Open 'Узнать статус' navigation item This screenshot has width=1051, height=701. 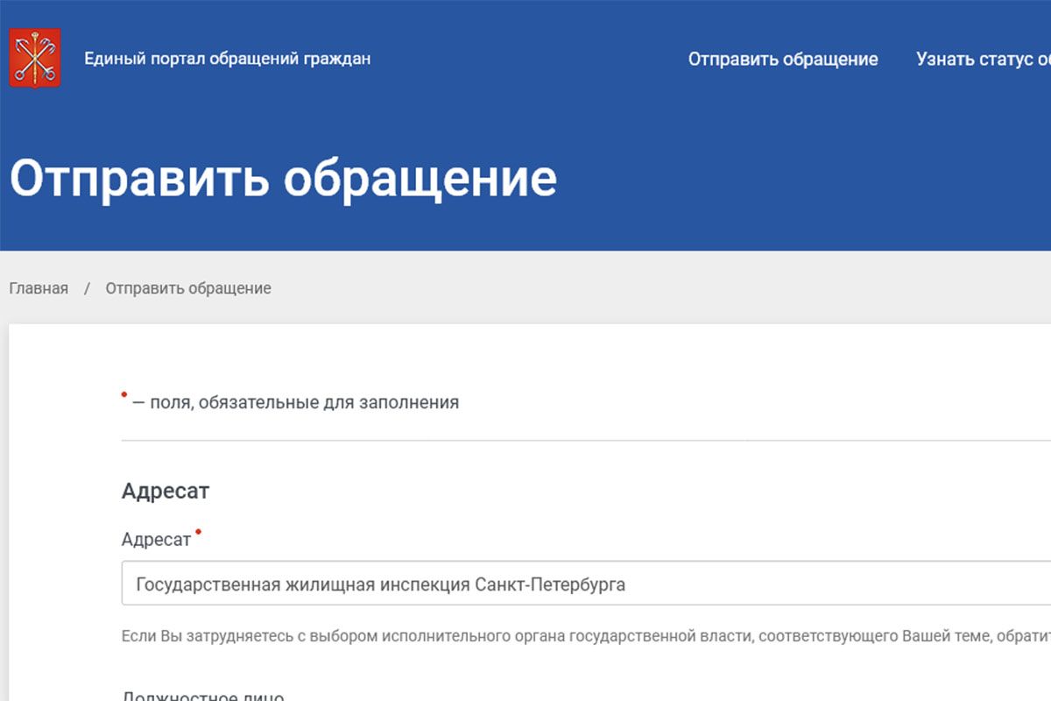[984, 59]
